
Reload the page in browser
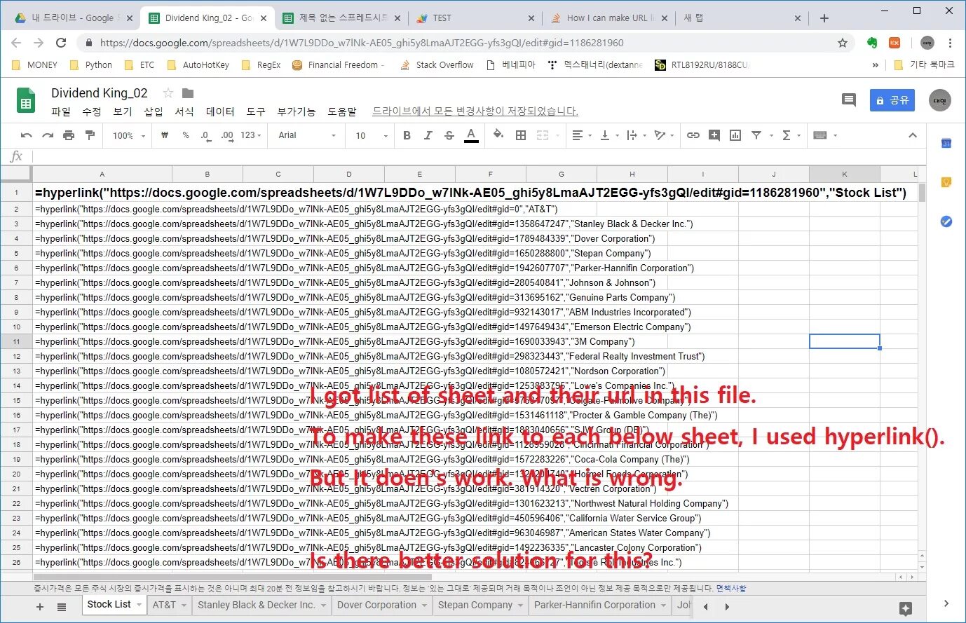(x=61, y=43)
